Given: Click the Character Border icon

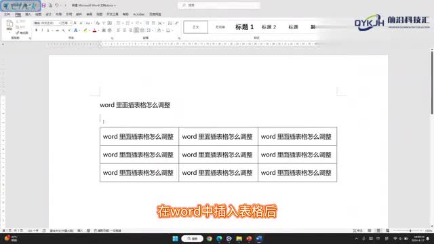Looking at the screenshot, I should tap(110, 23).
